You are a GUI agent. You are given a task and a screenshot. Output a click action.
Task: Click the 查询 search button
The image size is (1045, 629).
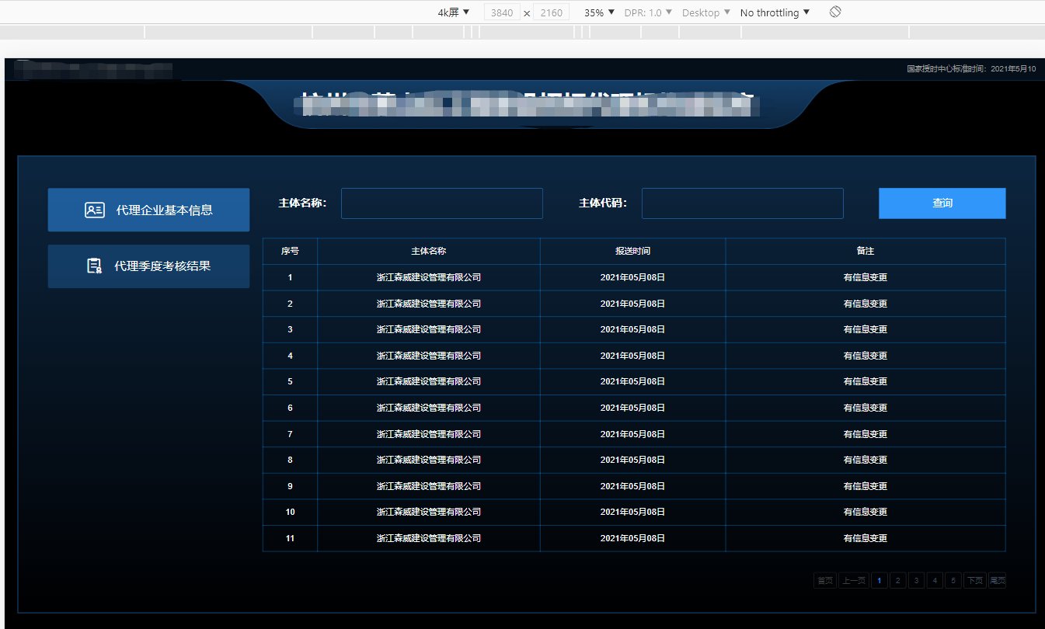tap(942, 203)
